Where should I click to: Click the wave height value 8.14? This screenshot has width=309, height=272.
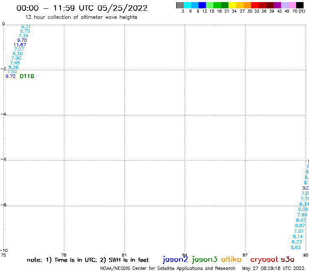tap(298, 236)
